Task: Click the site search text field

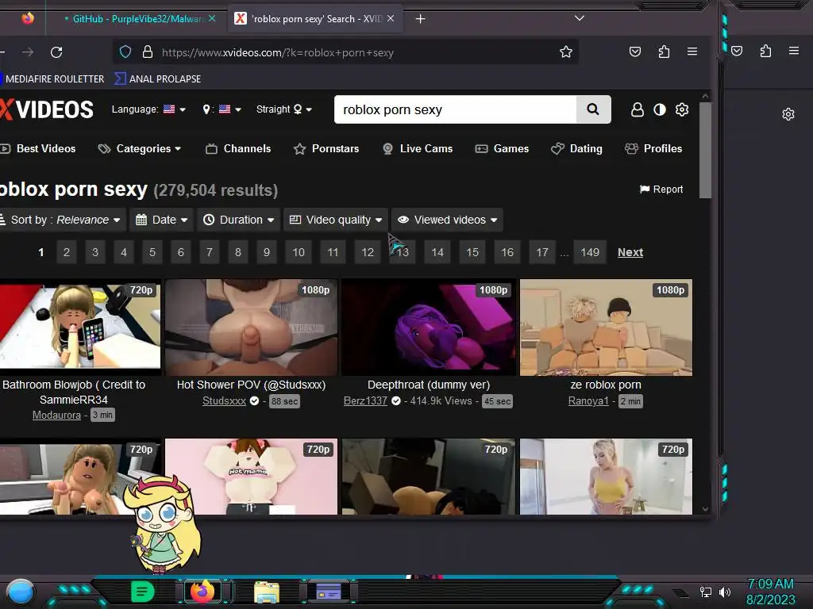Action: pos(455,109)
